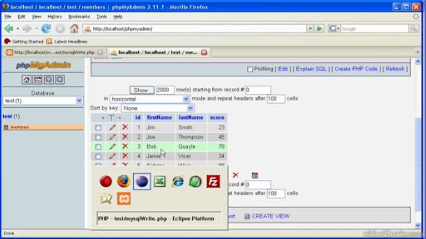Go back with Firefox back arrow

click(x=9, y=29)
